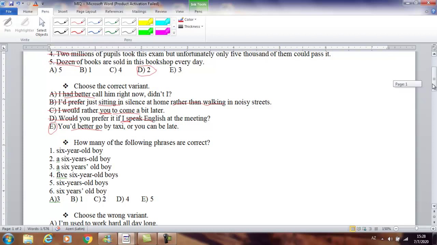437x245 pixels.
Task: Switch to the Page Layout tab
Action: pyautogui.click(x=86, y=12)
